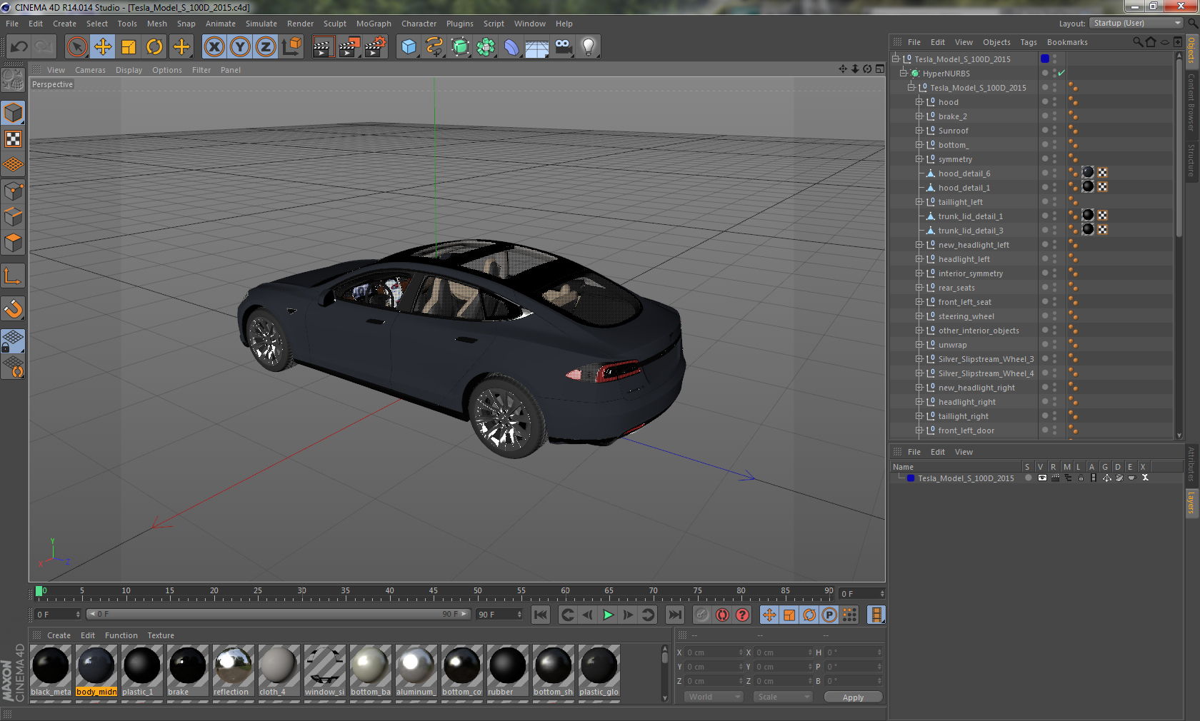Viewport: 1200px width, 721px height.
Task: Go to start of animation
Action: [541, 615]
